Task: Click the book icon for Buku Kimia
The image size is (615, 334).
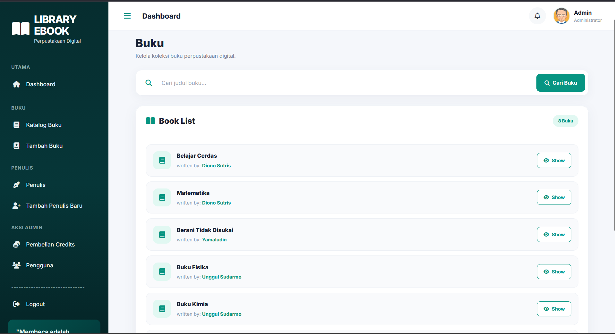Action: pos(162,309)
